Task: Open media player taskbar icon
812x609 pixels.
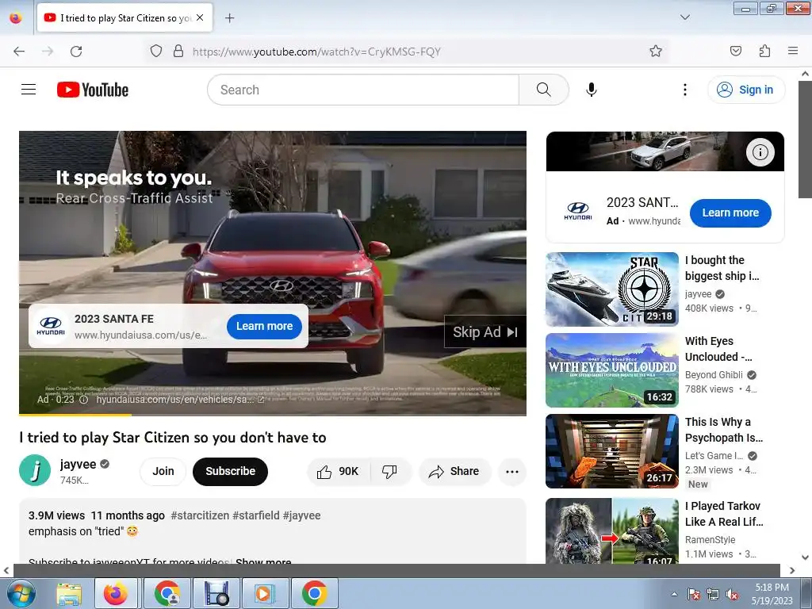Action: [x=264, y=593]
